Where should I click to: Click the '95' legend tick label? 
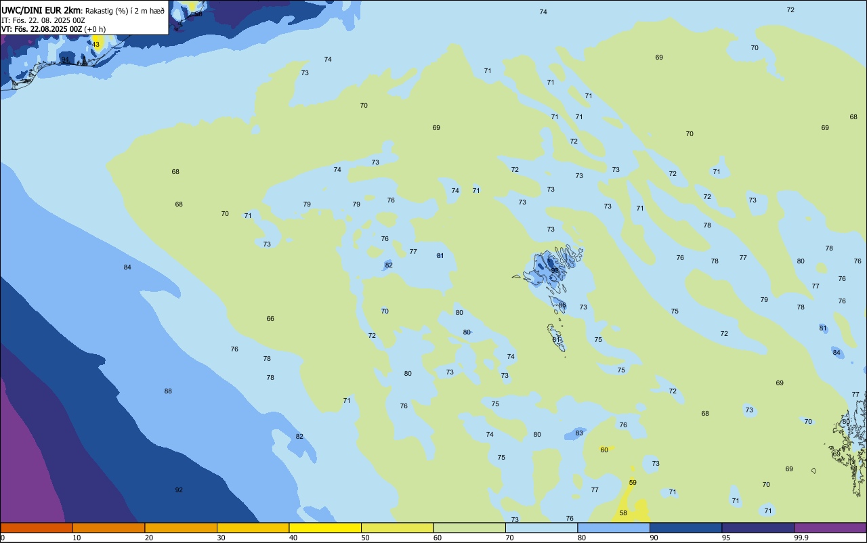point(726,538)
